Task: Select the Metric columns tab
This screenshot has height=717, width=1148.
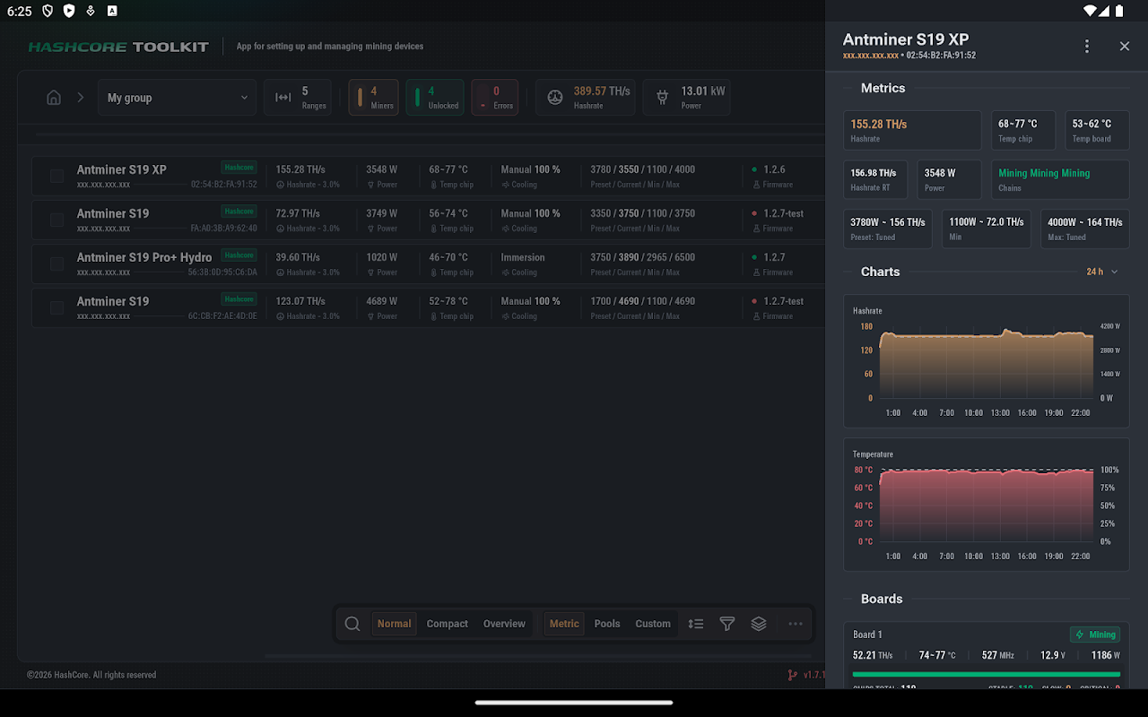Action: 564,624
